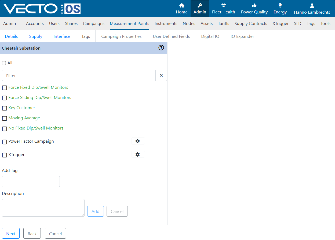This screenshot has width=335, height=240.
Task: Click the bottom Cancel button
Action: (x=55, y=233)
